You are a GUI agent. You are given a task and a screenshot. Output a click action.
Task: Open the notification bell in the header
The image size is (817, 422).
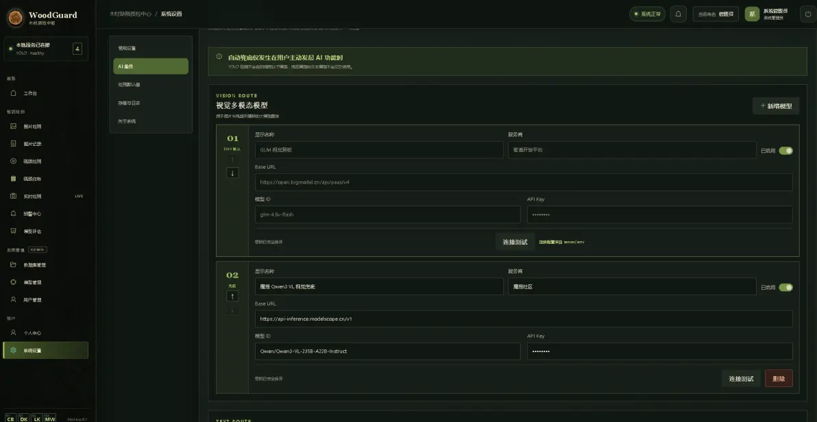coord(678,14)
